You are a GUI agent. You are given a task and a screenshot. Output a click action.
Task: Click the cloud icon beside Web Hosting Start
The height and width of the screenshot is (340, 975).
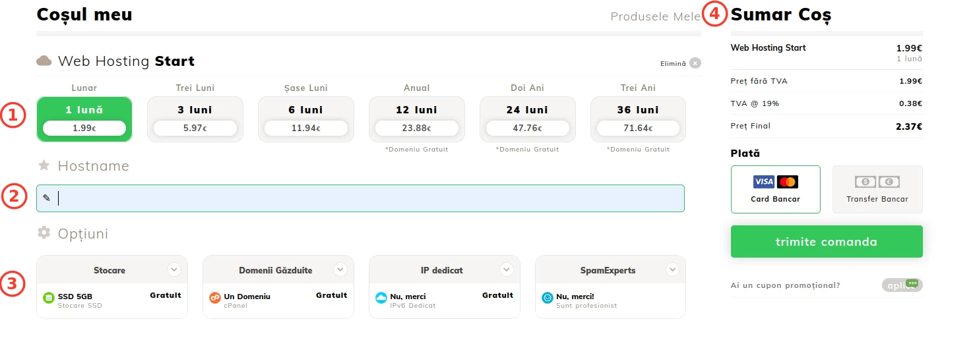(x=44, y=61)
